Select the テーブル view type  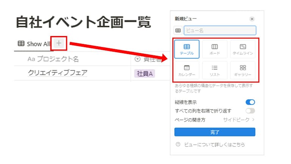(187, 49)
